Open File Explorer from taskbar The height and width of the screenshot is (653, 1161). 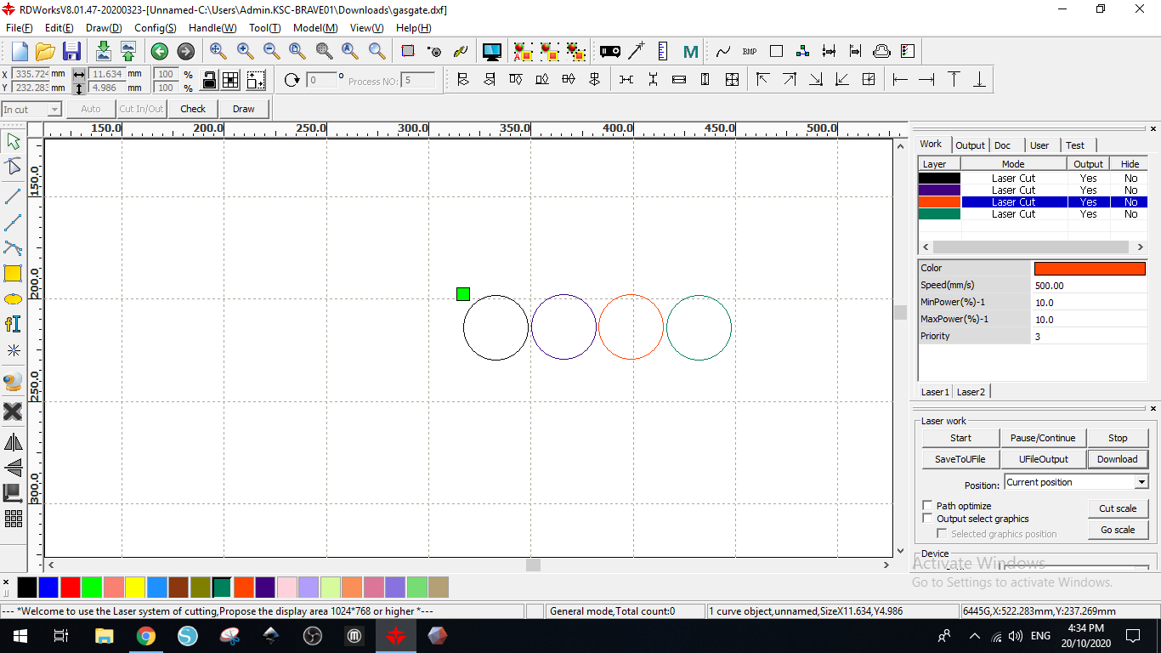coord(104,635)
